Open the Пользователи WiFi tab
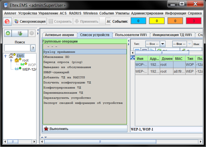 131,35
